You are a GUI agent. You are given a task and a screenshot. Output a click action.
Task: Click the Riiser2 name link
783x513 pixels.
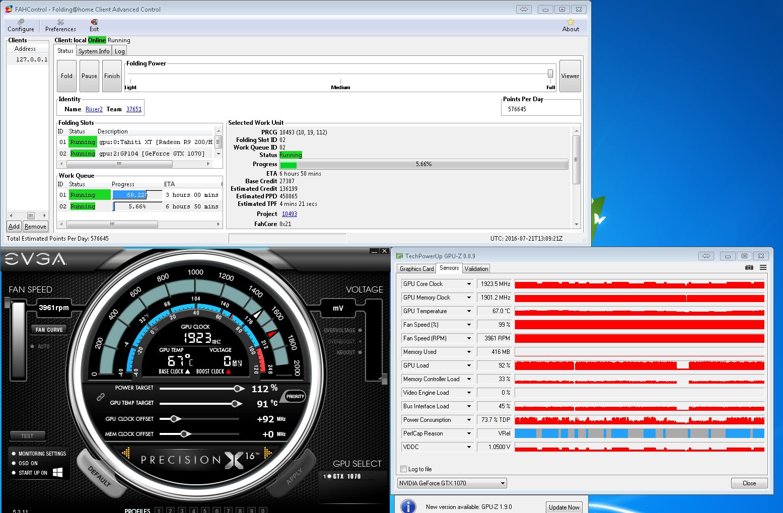[94, 109]
